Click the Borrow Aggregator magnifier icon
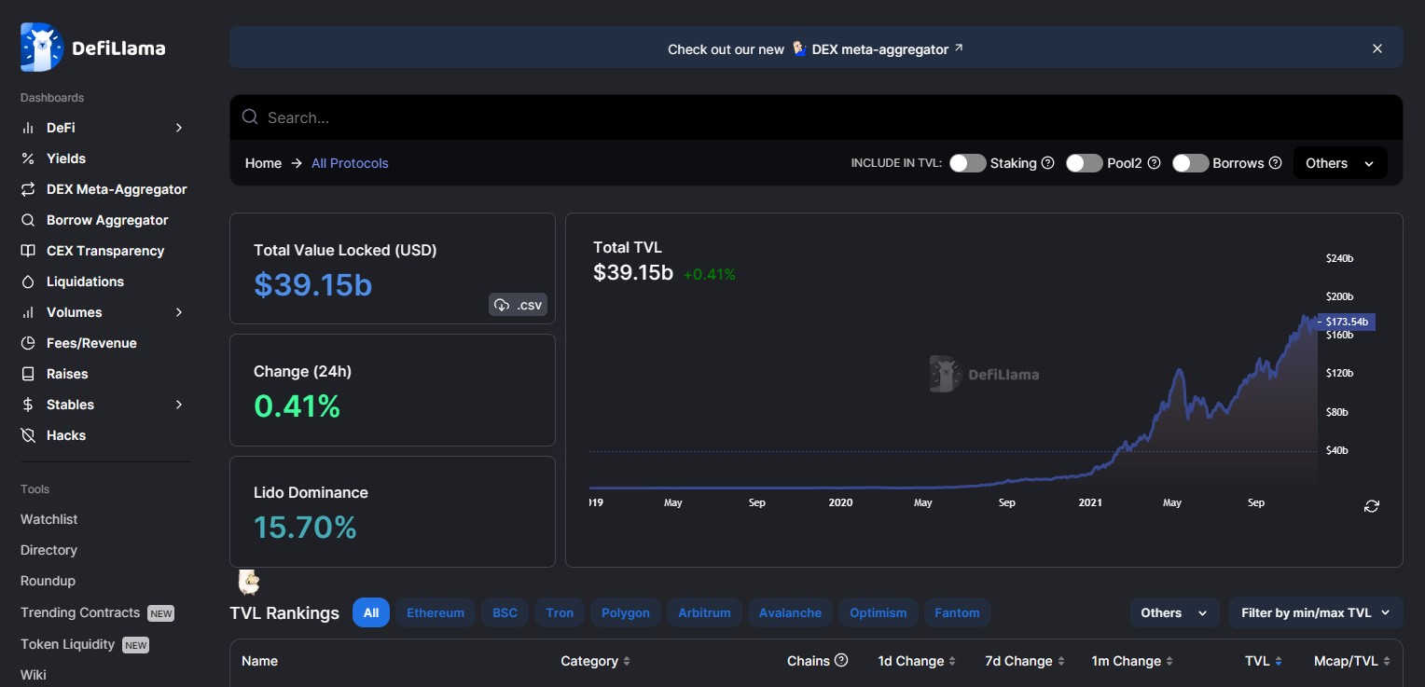This screenshot has width=1425, height=687. [x=28, y=220]
